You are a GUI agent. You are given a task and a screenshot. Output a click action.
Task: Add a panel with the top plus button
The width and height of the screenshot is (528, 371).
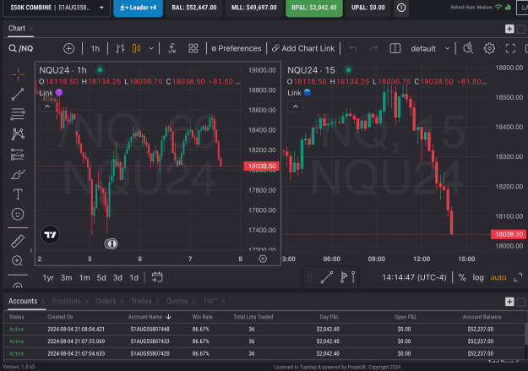coord(509,29)
